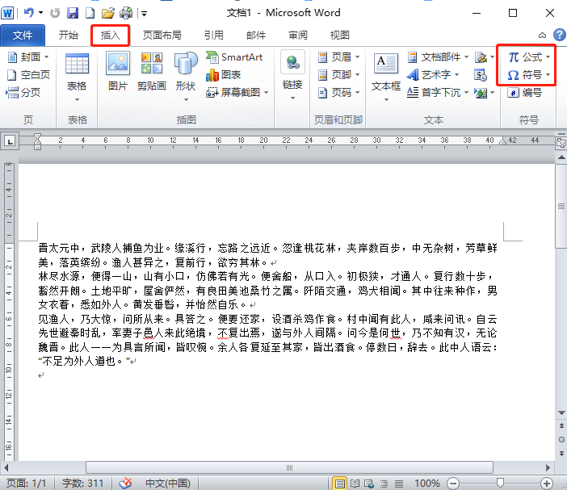Screen dimensions: 567x490
Task: Switch to outline view
Action: 384,483
